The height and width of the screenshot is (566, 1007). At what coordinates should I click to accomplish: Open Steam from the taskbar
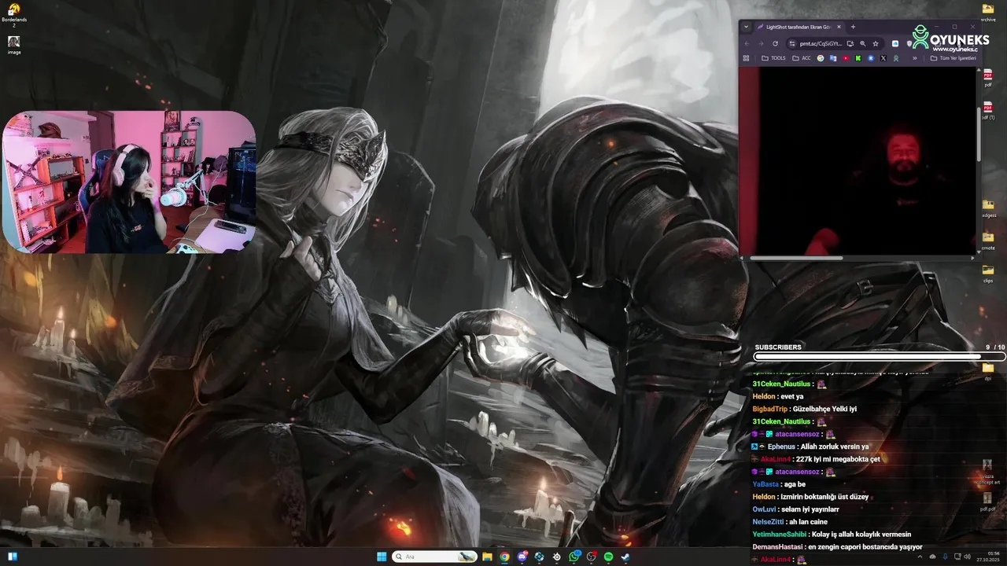[x=625, y=557]
